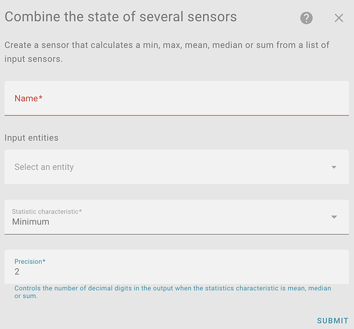
Task: Expand the Statistic characteristic dropdown
Action: pyautogui.click(x=177, y=217)
